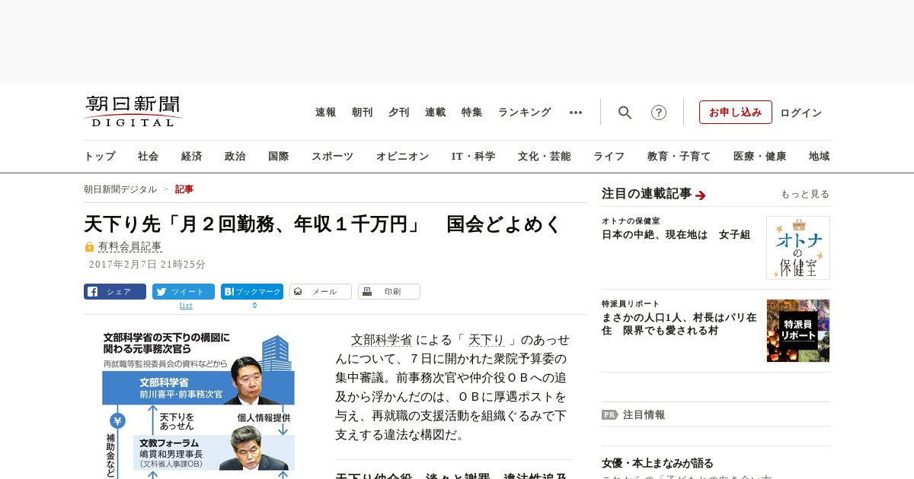Click the Hatena ブックマーク button
Screen dimensions: 914x479
click(x=252, y=291)
